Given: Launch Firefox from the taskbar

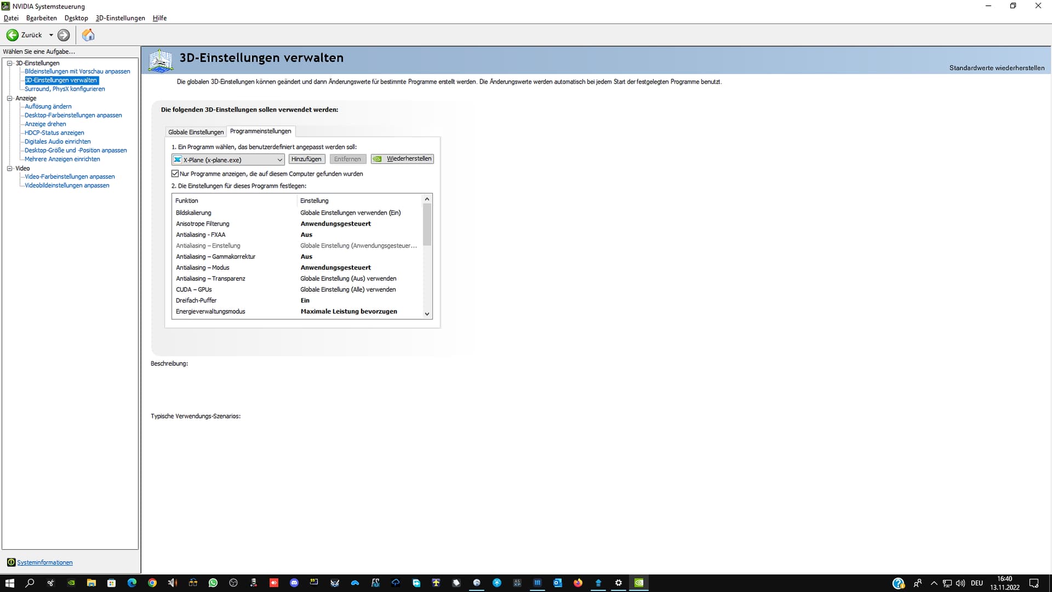Looking at the screenshot, I should (x=578, y=583).
